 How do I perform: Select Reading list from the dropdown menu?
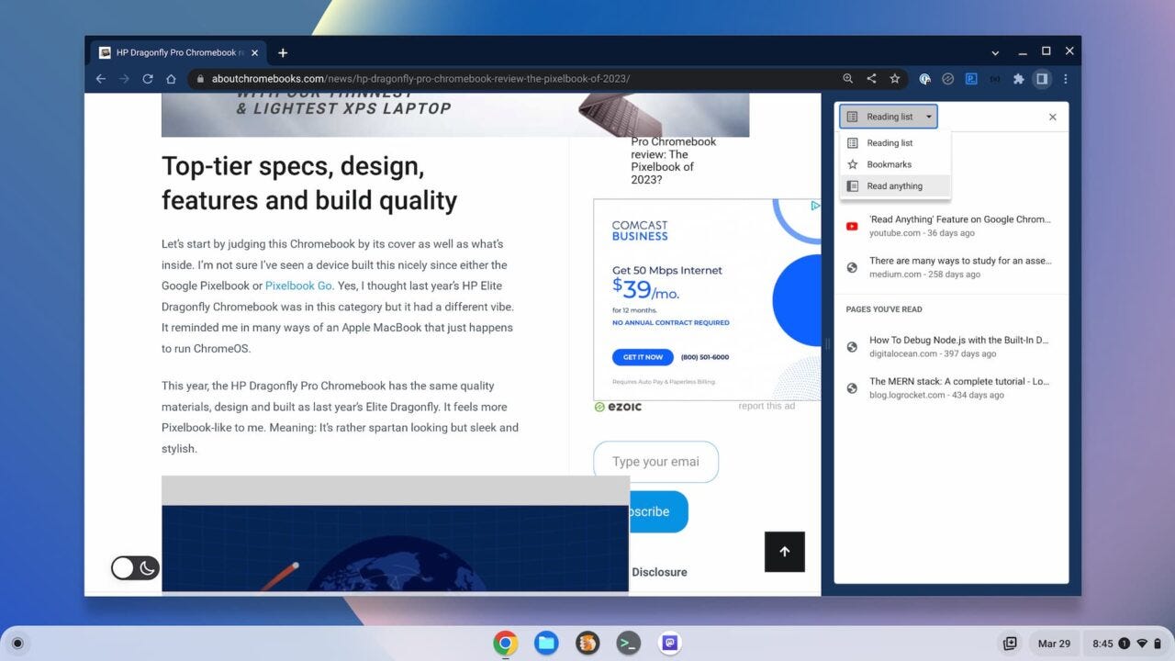[x=895, y=143]
